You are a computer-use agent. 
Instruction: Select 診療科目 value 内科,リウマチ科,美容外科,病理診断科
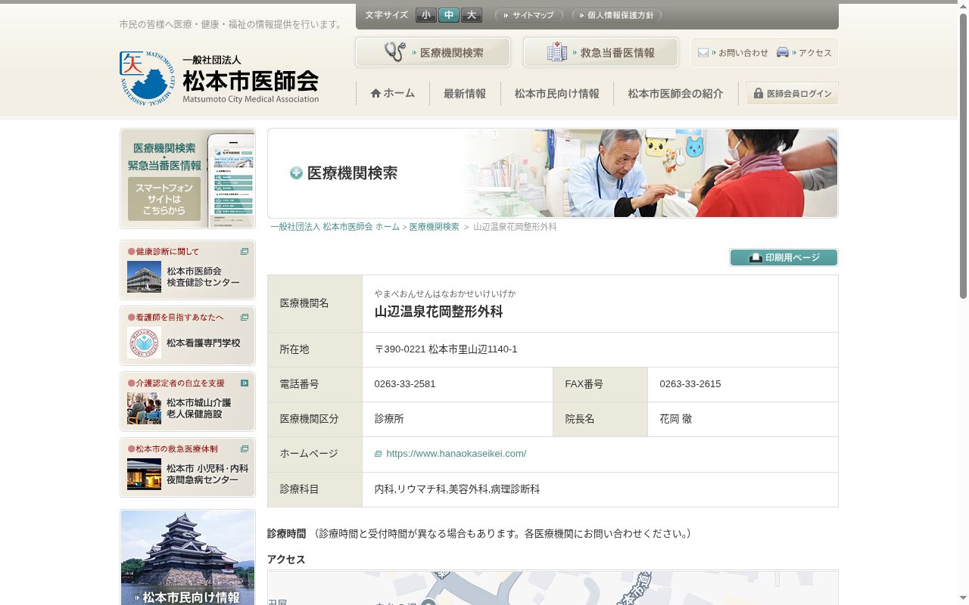(457, 489)
